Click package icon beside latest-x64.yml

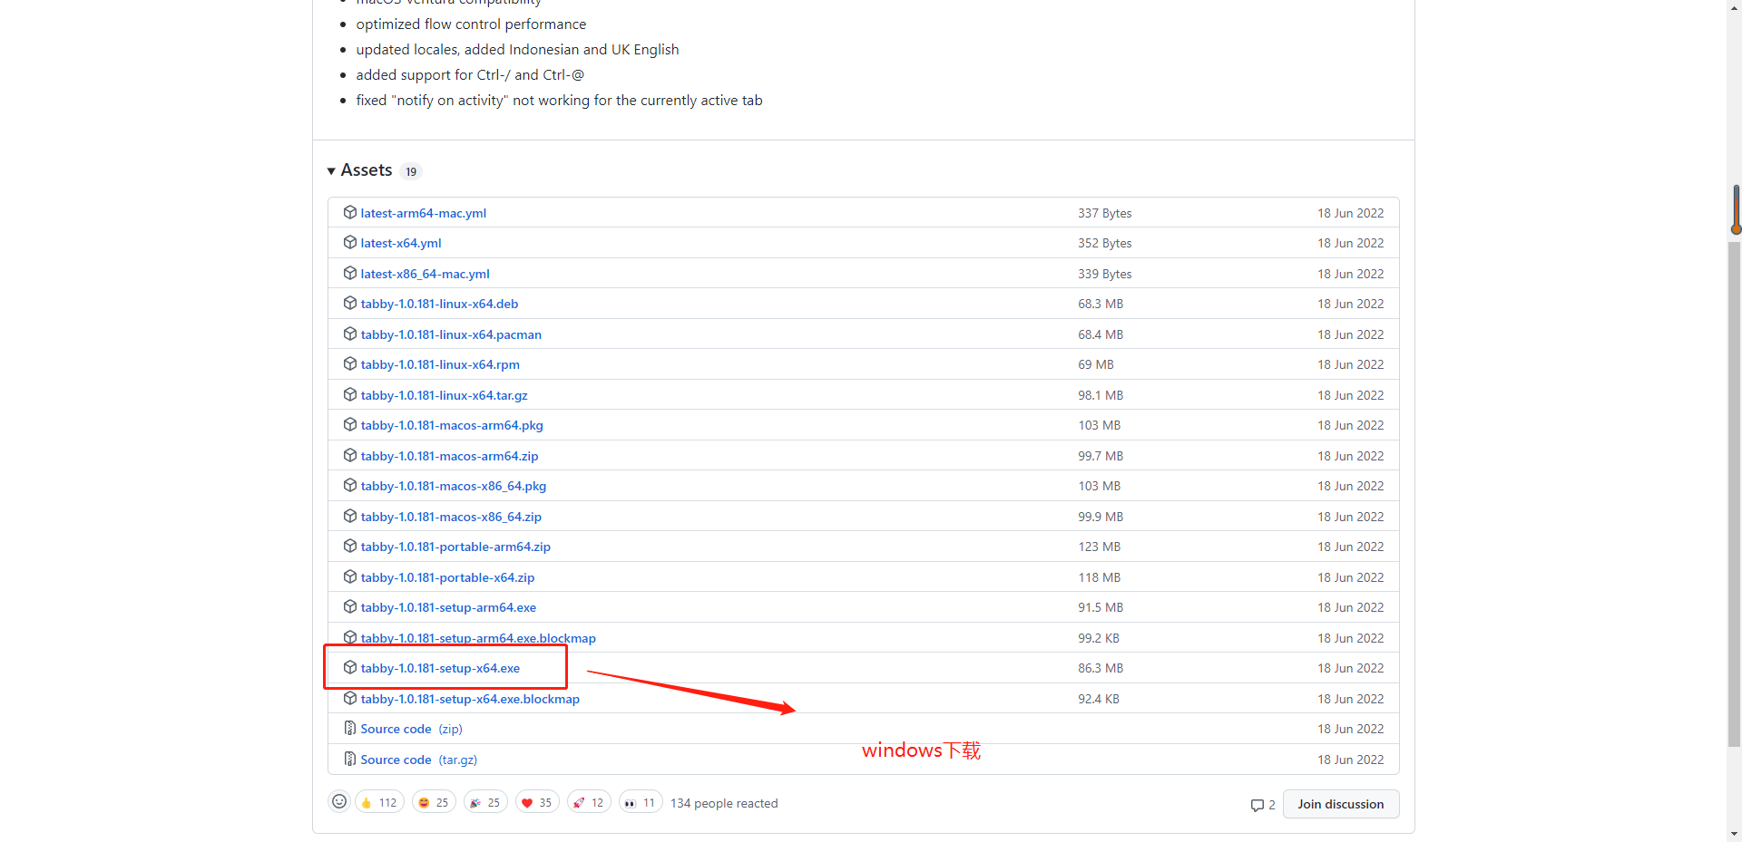click(350, 242)
